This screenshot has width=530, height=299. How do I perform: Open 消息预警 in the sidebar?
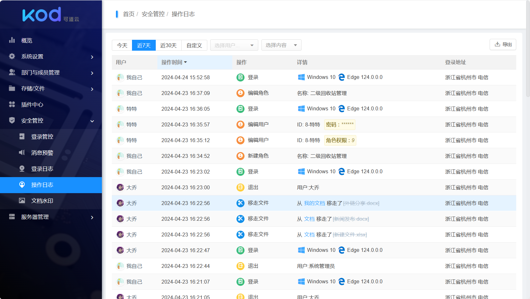pos(51,153)
